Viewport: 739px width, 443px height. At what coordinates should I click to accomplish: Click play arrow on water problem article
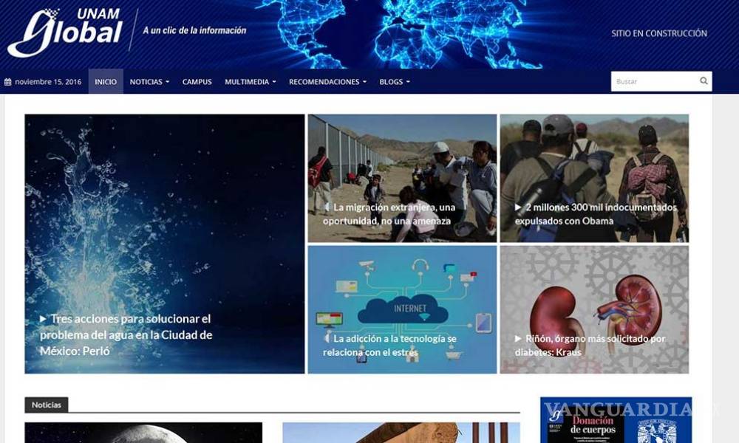pos(43,319)
